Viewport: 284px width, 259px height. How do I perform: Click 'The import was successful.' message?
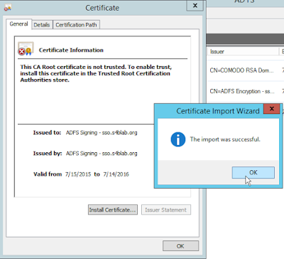[225, 139]
